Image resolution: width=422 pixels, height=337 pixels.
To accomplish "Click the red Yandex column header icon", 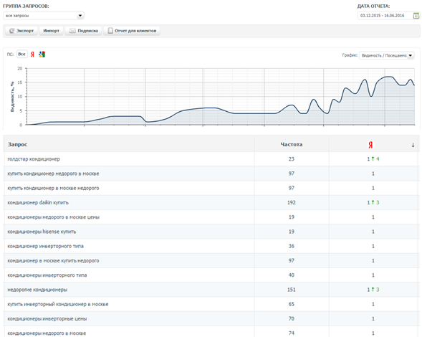I will tap(370, 145).
